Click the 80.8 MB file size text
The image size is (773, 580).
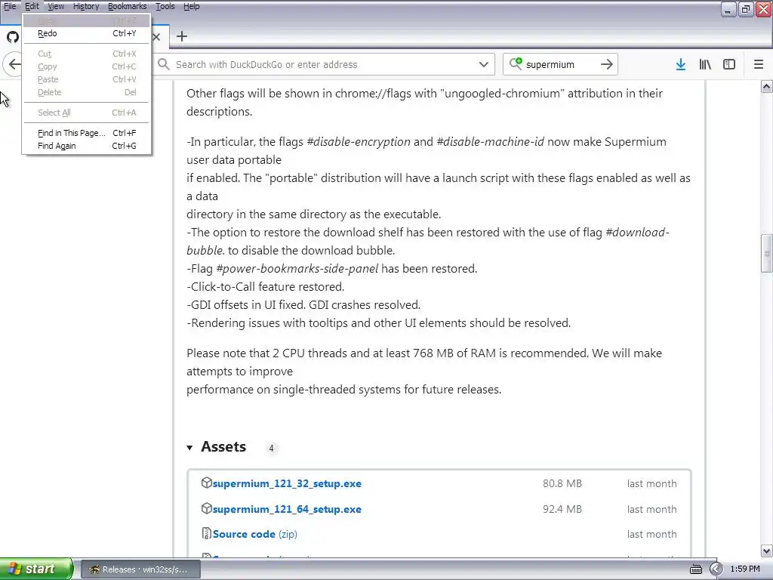coord(562,484)
